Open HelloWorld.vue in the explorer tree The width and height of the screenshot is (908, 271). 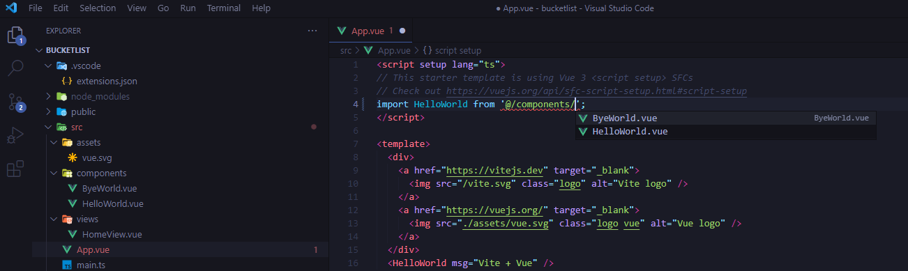[112, 203]
